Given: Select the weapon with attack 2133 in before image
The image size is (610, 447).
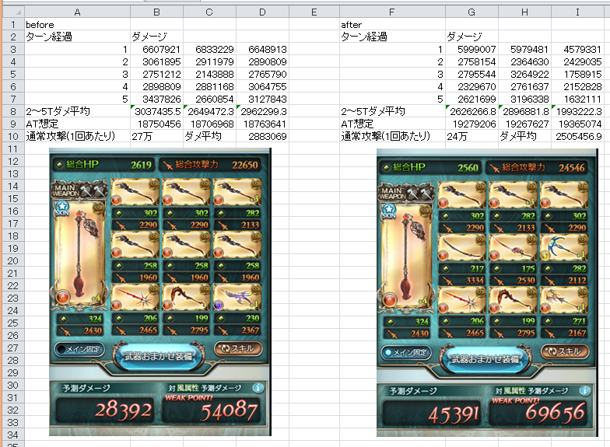Looking at the screenshot, I should tap(237, 193).
